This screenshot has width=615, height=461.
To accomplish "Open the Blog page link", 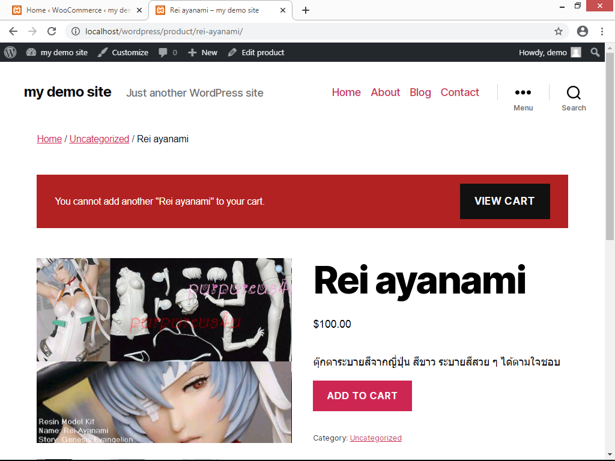I will pyautogui.click(x=420, y=92).
